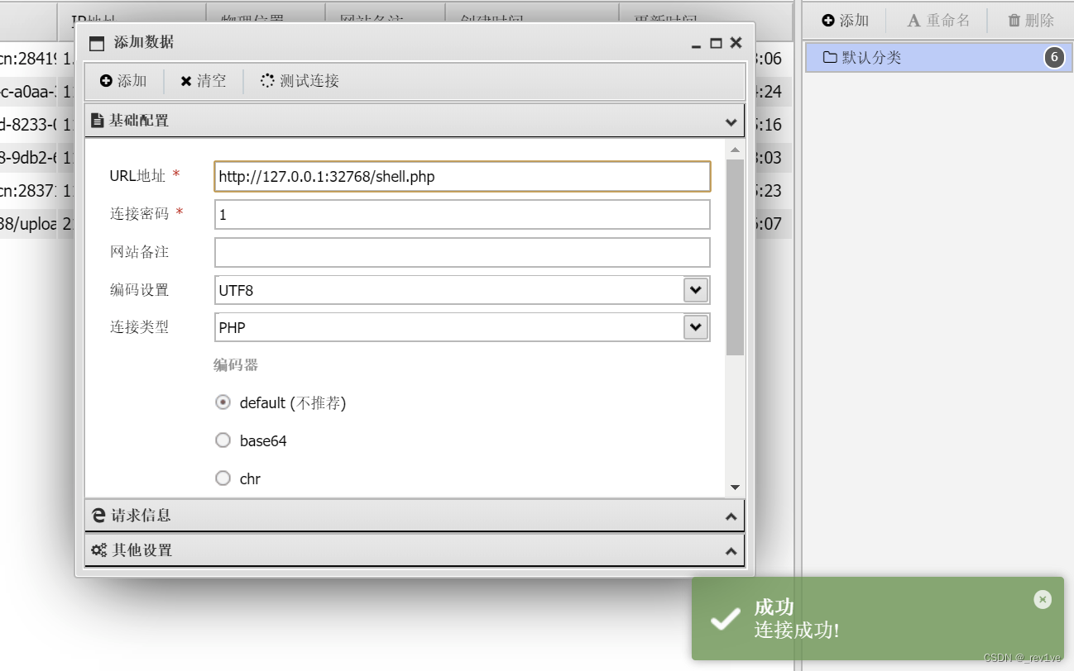Click the scrollbar up arrow in the form

735,150
